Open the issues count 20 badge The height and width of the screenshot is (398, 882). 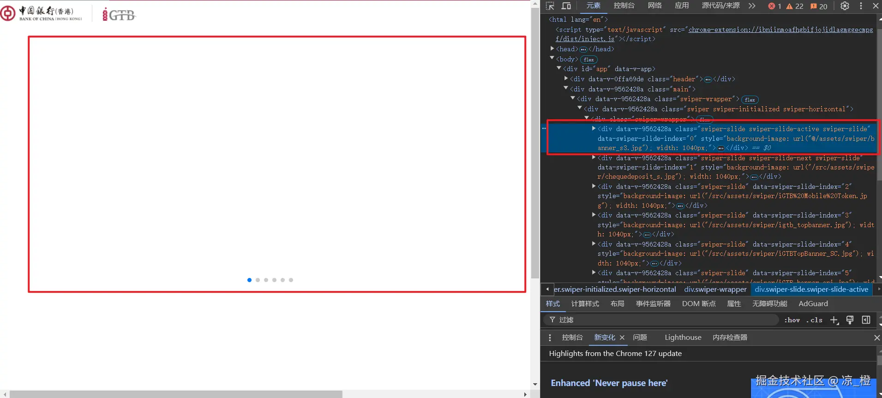(x=819, y=6)
